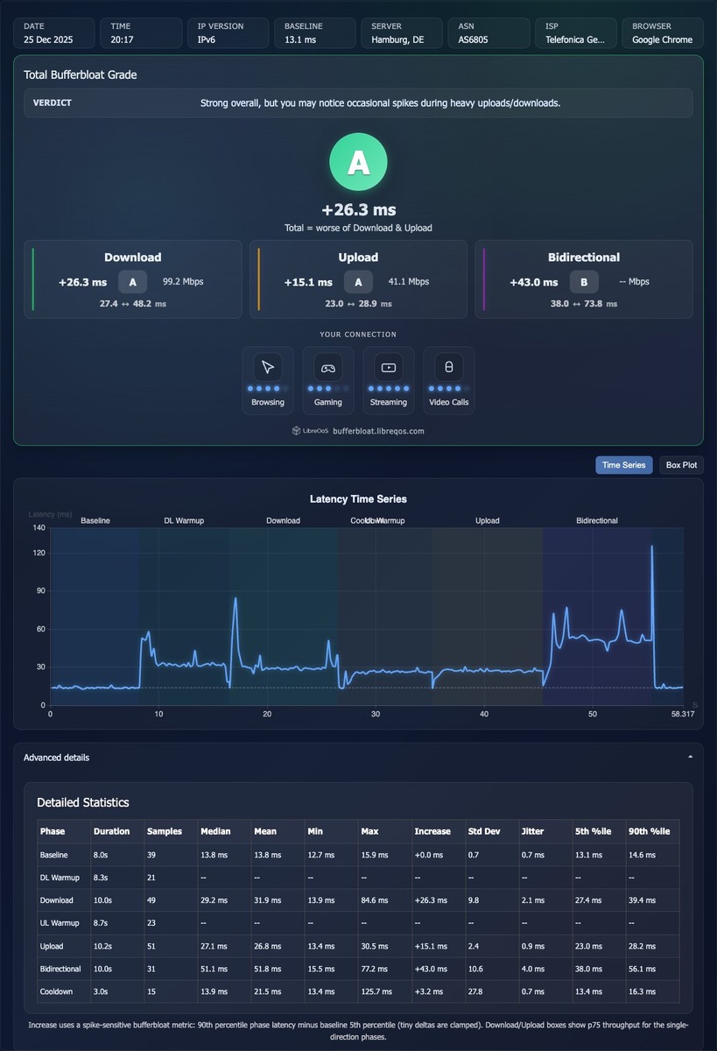Collapse the Advanced details section
Screen dimensions: 717x1051
pos(358,758)
